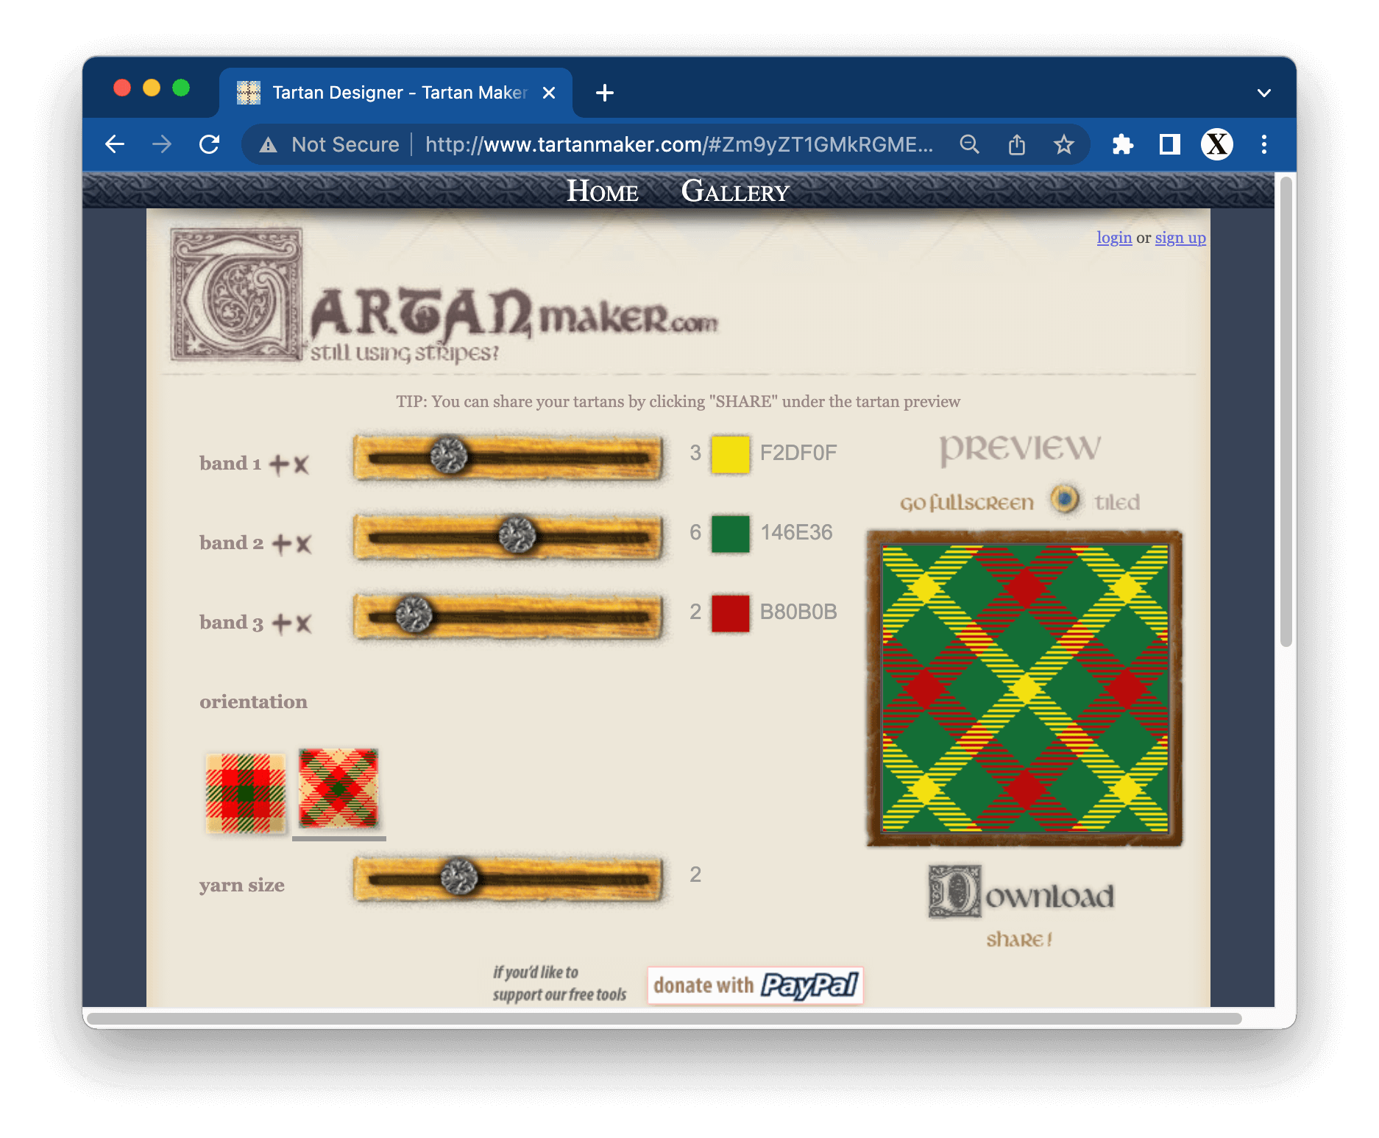Add a band after band 1
Screen dimensions: 1379x1138
(279, 464)
